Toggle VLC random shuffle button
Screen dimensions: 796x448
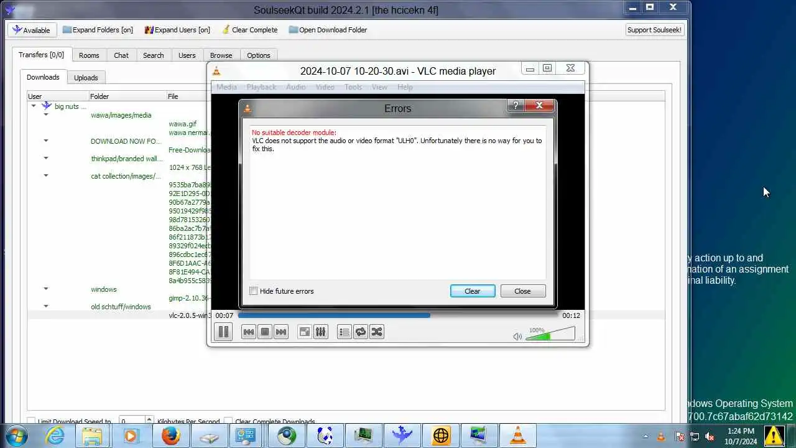[376, 332]
